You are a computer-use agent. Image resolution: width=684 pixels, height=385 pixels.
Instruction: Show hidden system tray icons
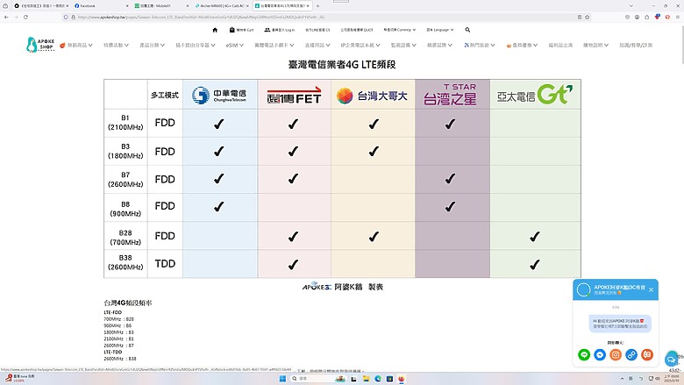coord(622,379)
